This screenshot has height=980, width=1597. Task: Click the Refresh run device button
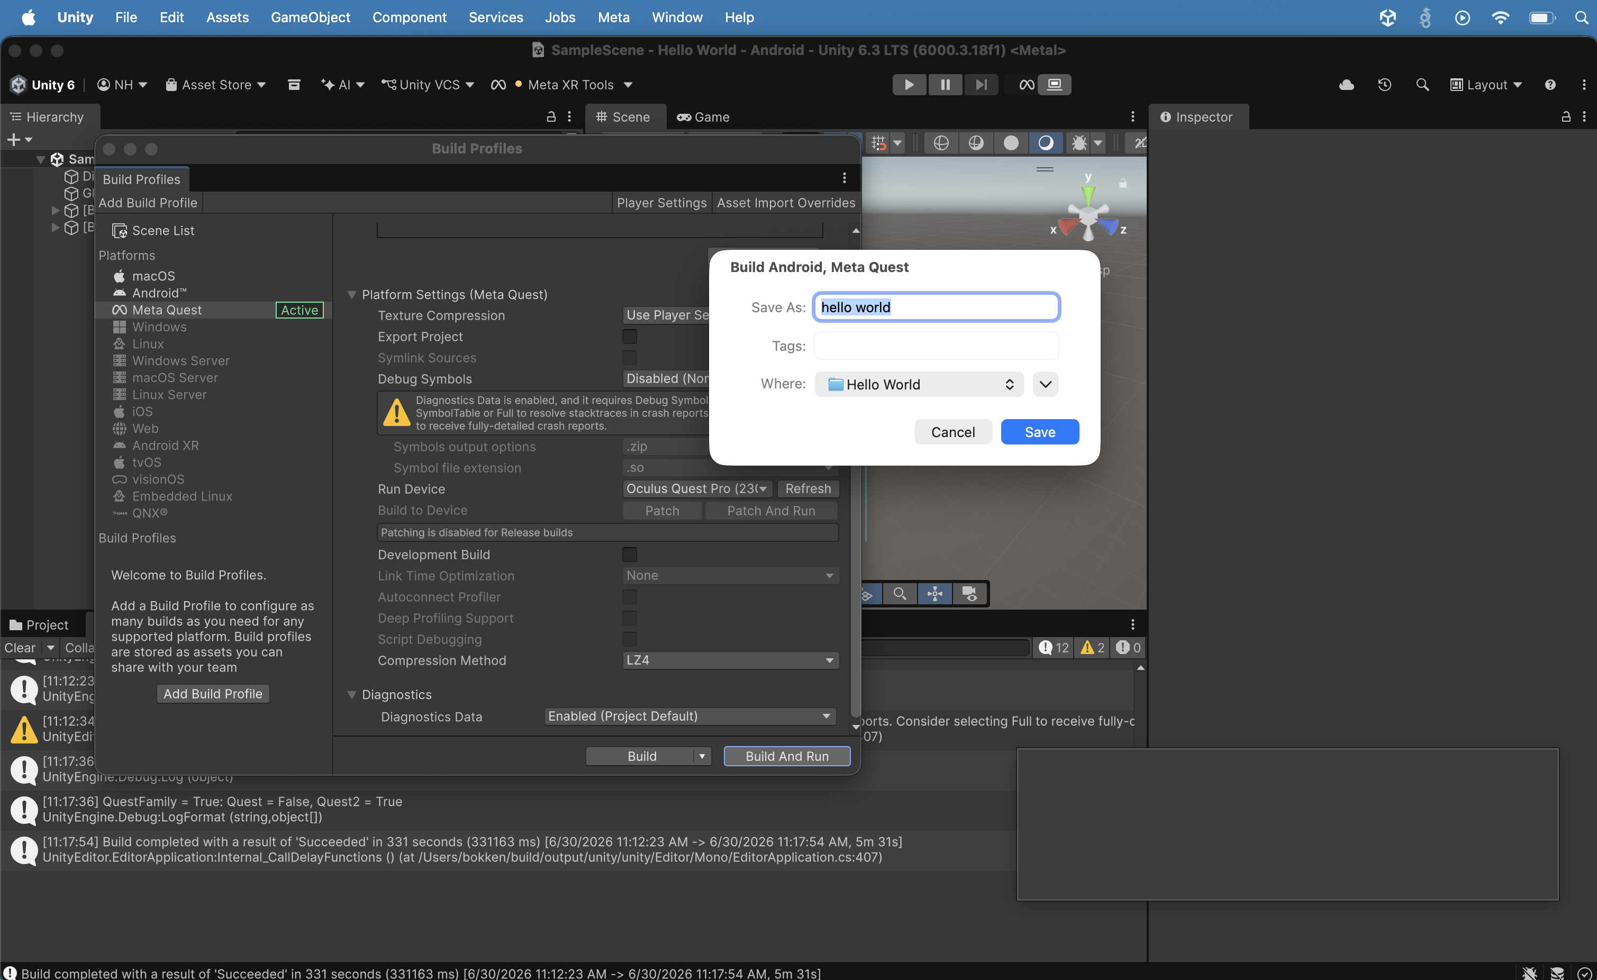pyautogui.click(x=807, y=489)
